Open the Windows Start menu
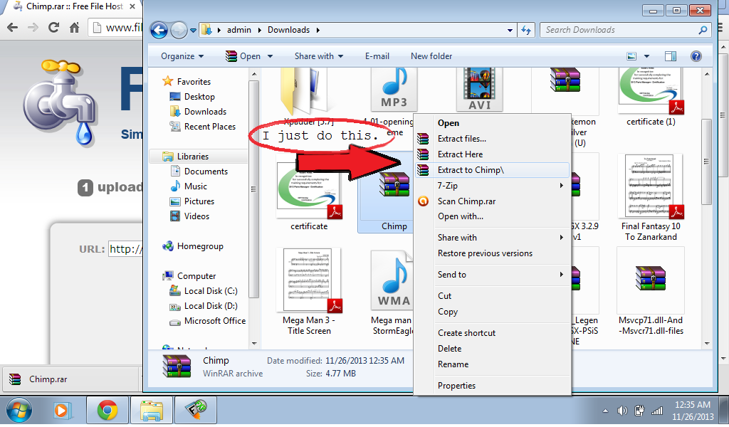729x427 pixels. click(19, 410)
